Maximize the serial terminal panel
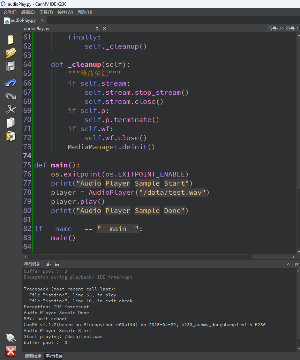The width and height of the screenshot is (300, 360). [297, 264]
